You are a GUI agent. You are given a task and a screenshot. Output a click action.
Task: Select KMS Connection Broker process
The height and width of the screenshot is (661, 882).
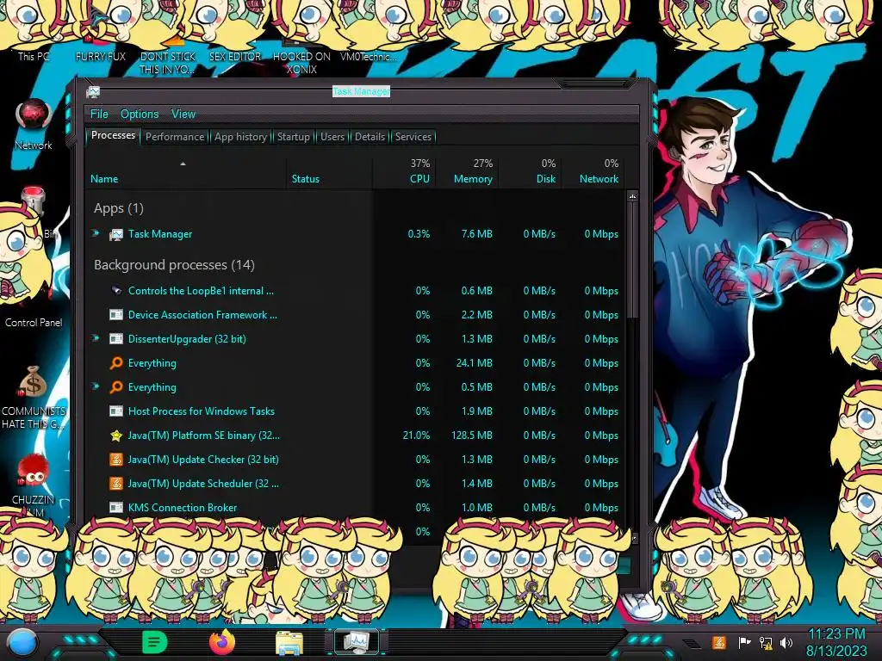(x=183, y=508)
